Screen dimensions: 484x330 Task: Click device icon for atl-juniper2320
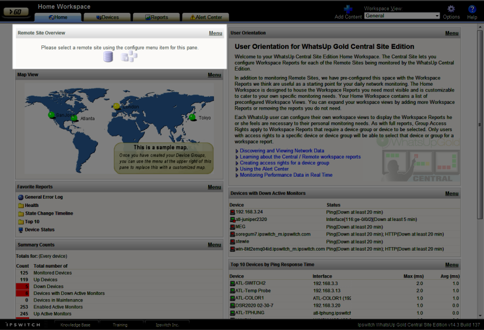coord(233,219)
